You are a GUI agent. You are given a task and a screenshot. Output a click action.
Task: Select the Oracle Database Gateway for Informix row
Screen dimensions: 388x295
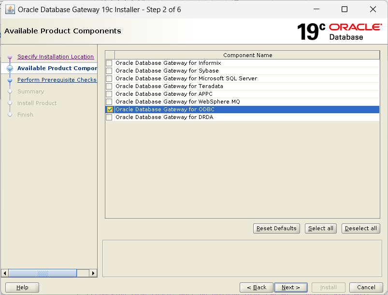tap(242, 63)
